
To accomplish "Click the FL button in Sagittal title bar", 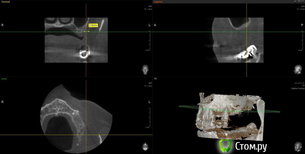I will [296, 2].
